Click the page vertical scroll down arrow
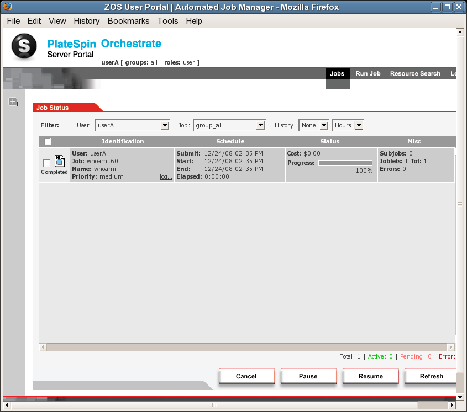 (460, 397)
